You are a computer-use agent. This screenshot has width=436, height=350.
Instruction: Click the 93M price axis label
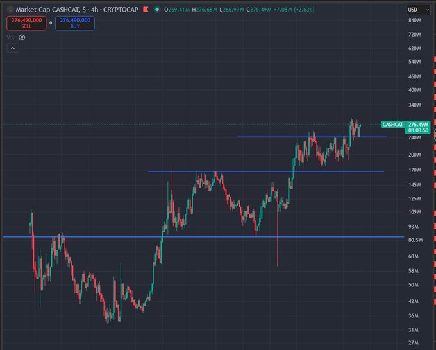(414, 227)
